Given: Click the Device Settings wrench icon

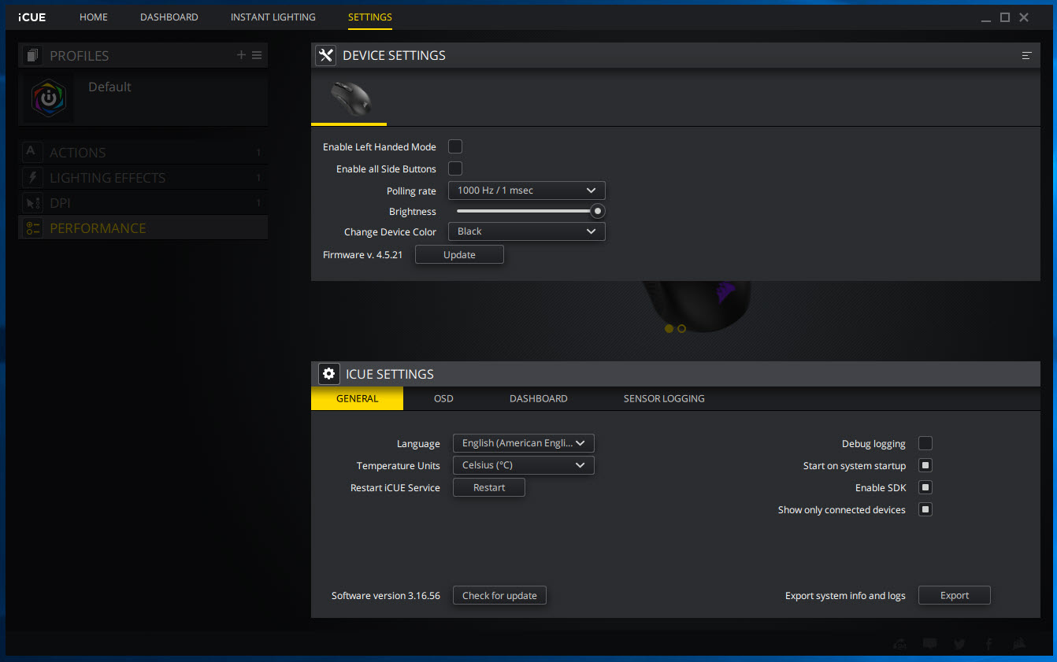Looking at the screenshot, I should (325, 55).
